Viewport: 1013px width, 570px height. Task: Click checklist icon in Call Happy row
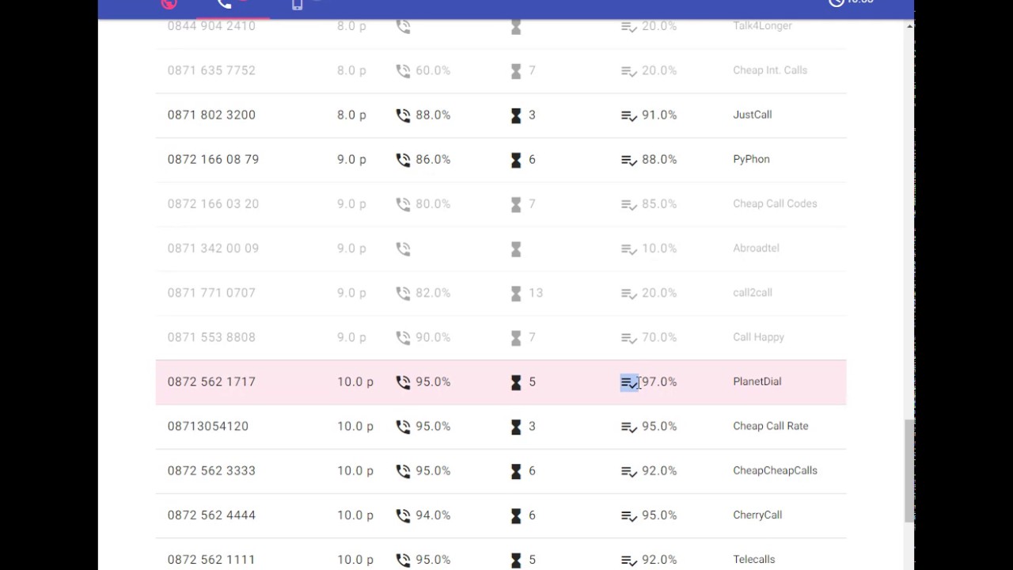pyautogui.click(x=629, y=338)
